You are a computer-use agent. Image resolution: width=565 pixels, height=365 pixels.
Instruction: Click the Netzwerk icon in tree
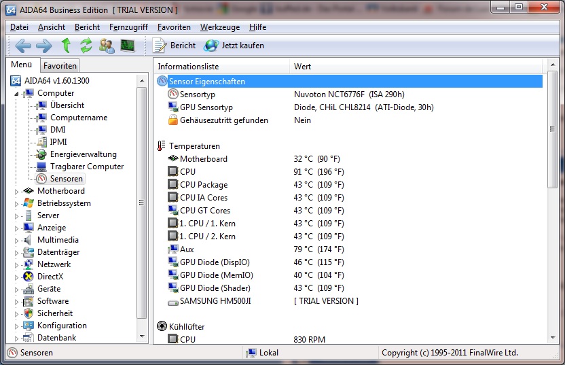(29, 264)
